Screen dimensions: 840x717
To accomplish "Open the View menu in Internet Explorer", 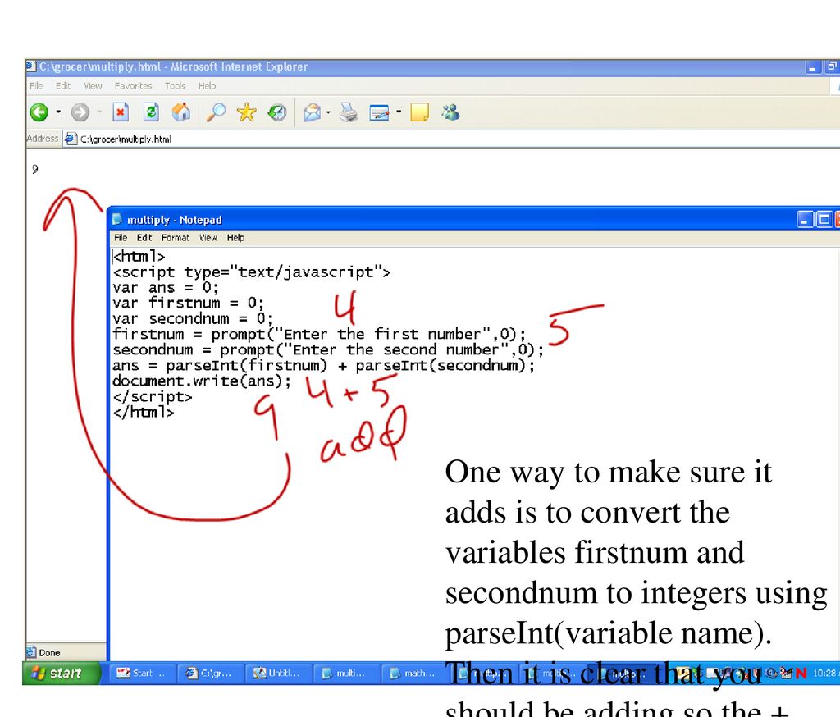I will [93, 86].
